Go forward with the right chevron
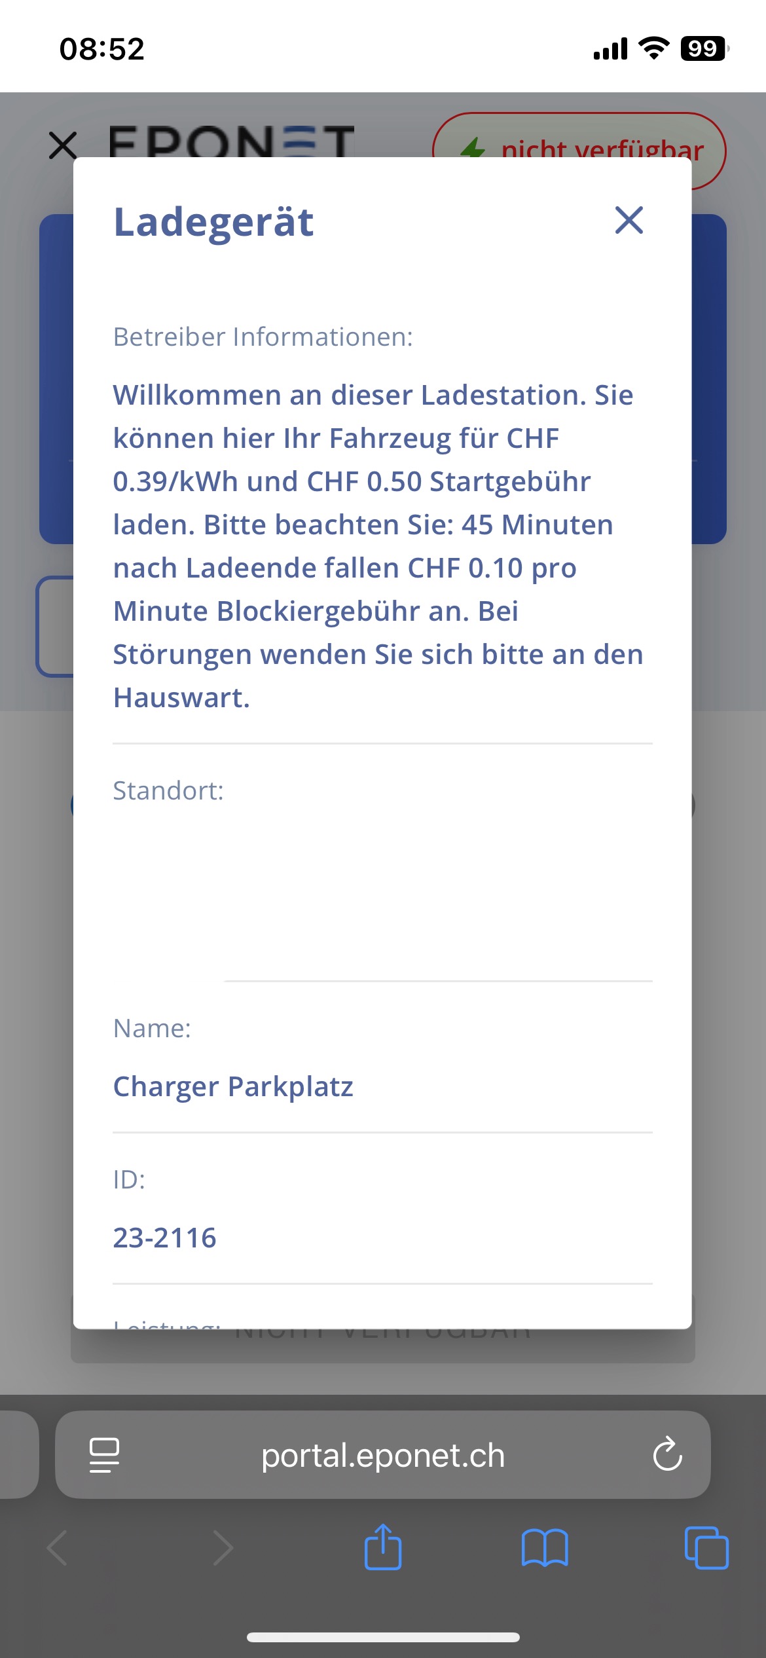 pyautogui.click(x=223, y=1548)
